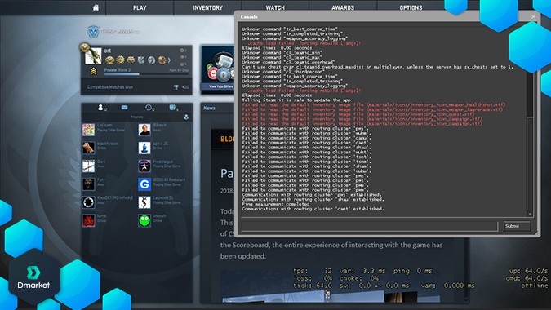Select friend zhoozh's green face avatar
Image resolution: width=551 pixels, height=310 pixels.
(x=144, y=220)
